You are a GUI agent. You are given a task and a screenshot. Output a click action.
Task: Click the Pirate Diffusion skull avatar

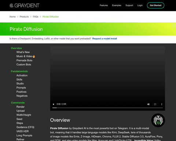point(158,120)
